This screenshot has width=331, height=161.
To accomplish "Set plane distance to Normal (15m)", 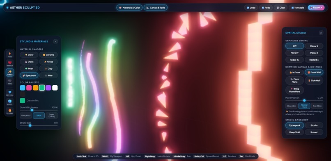I will 304,106.
